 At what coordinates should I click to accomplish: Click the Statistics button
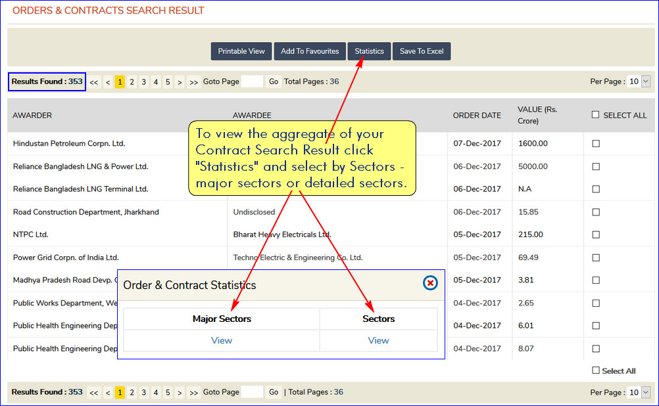click(369, 51)
